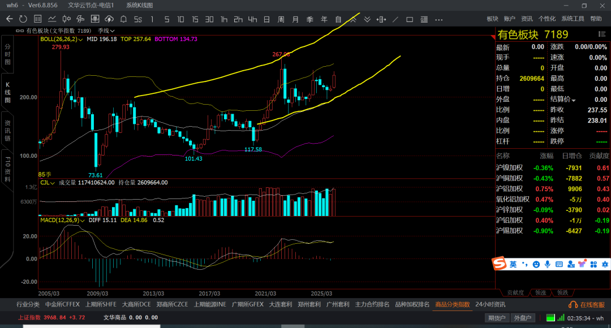The width and height of the screenshot is (611, 328).
Task: Open the 系统工具 menu
Action: [573, 19]
